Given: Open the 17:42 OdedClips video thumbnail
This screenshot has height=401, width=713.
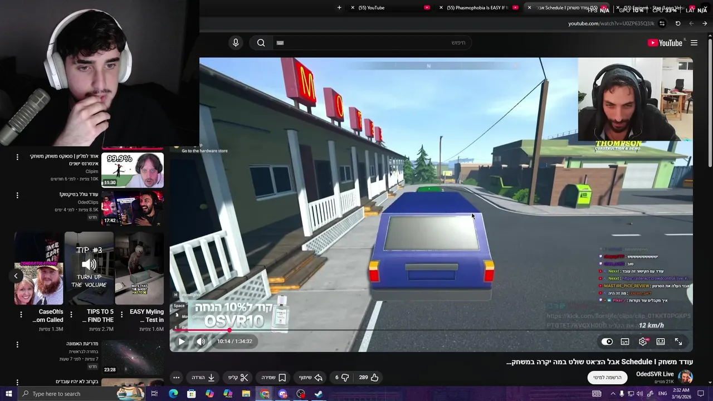Looking at the screenshot, I should [x=133, y=208].
